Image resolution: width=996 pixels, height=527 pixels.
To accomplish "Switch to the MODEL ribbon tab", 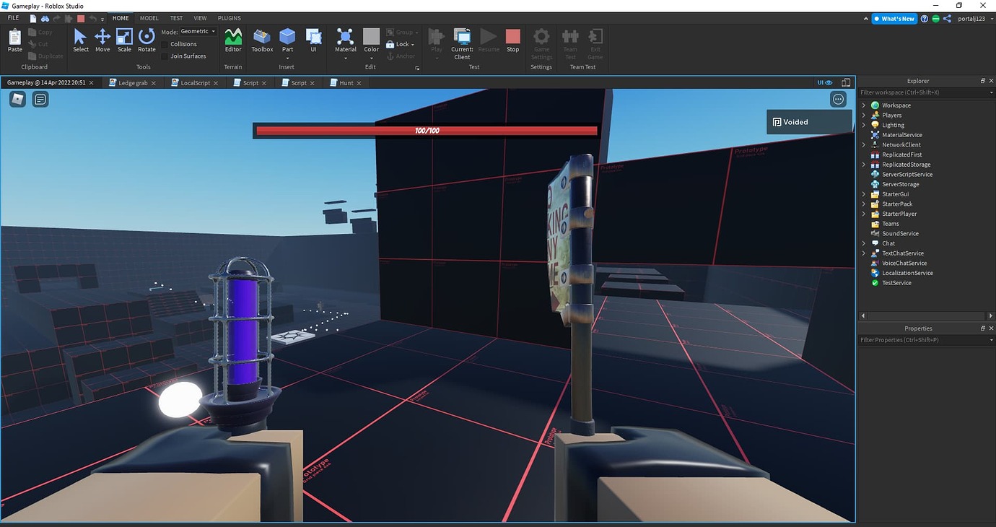I will pos(148,18).
